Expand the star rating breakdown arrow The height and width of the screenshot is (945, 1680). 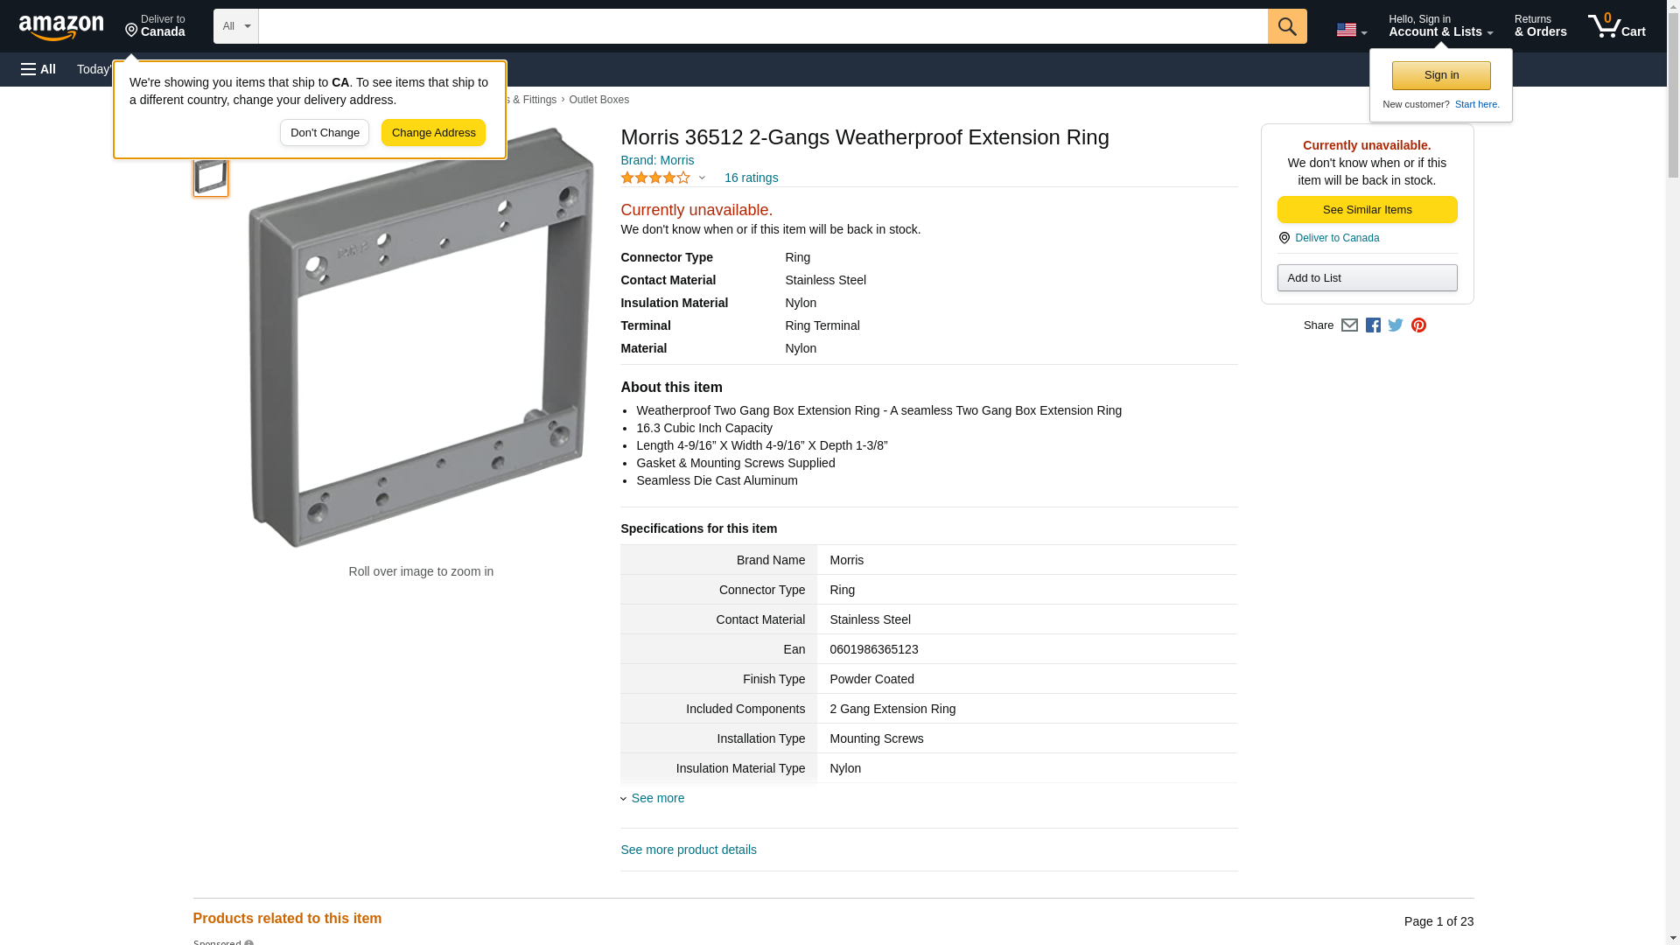702,178
